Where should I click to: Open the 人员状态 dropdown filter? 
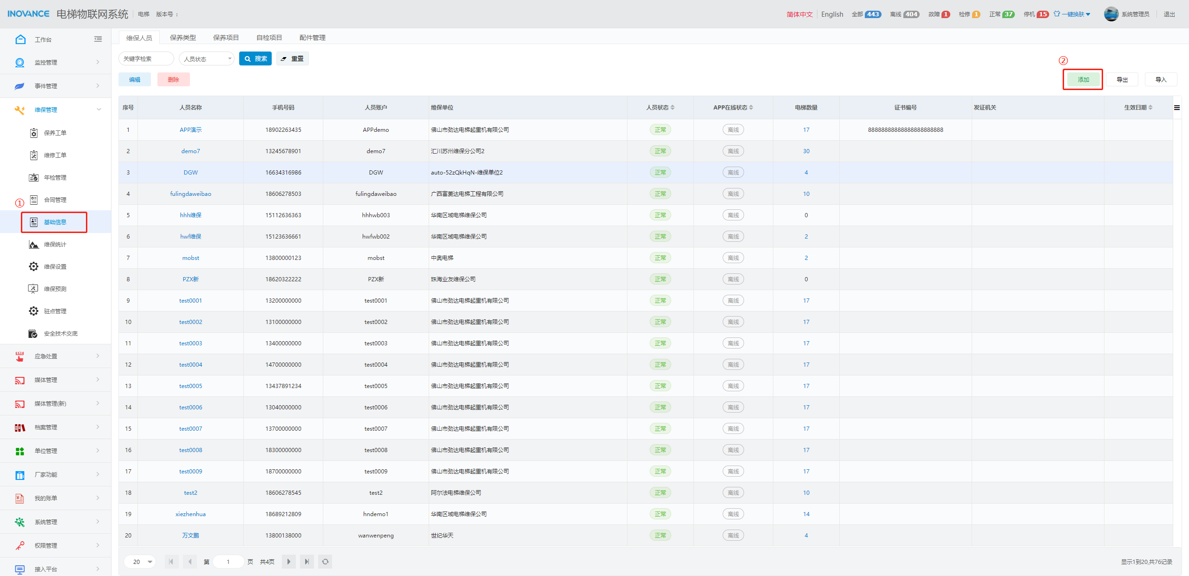(206, 59)
